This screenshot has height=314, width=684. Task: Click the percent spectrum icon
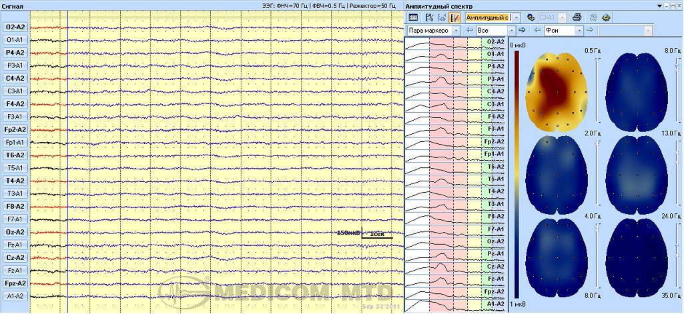pyautogui.click(x=429, y=18)
